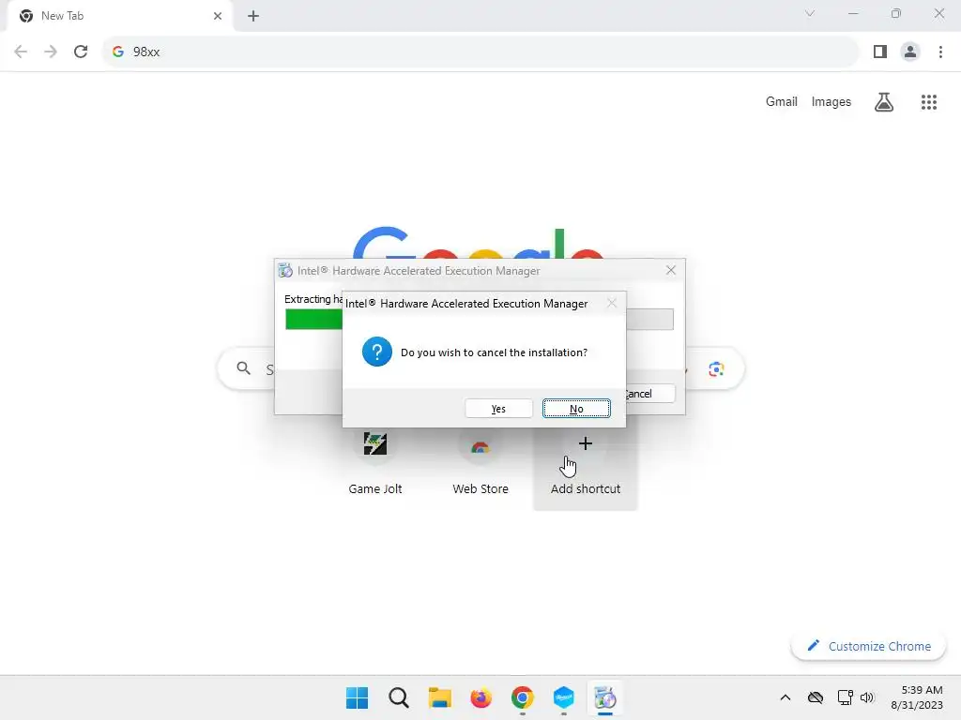Image resolution: width=961 pixels, height=720 pixels.
Task: Open Chrome profile avatar
Action: point(910,52)
